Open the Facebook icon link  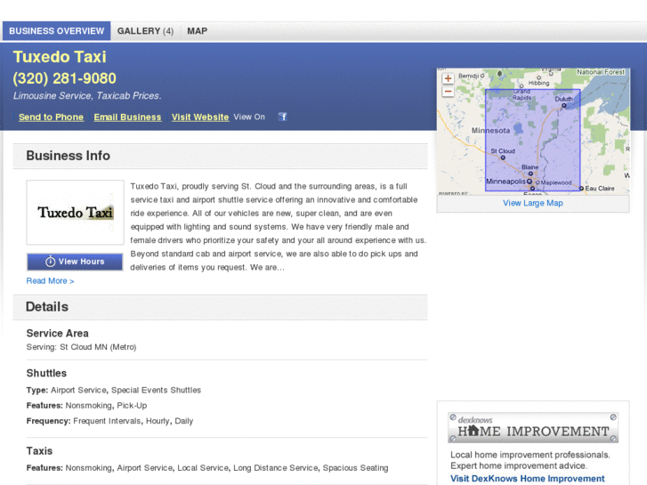coord(282,117)
